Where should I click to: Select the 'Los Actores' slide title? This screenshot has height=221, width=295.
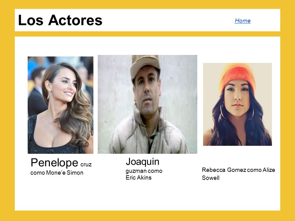coord(60,20)
